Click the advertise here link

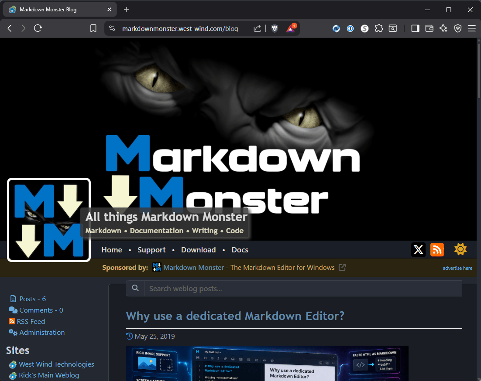(457, 268)
